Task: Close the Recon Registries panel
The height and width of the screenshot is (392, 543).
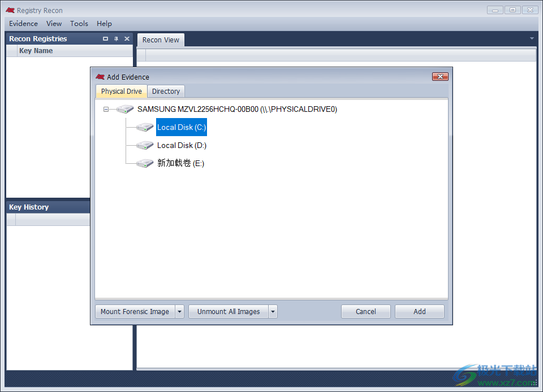Action: point(127,39)
